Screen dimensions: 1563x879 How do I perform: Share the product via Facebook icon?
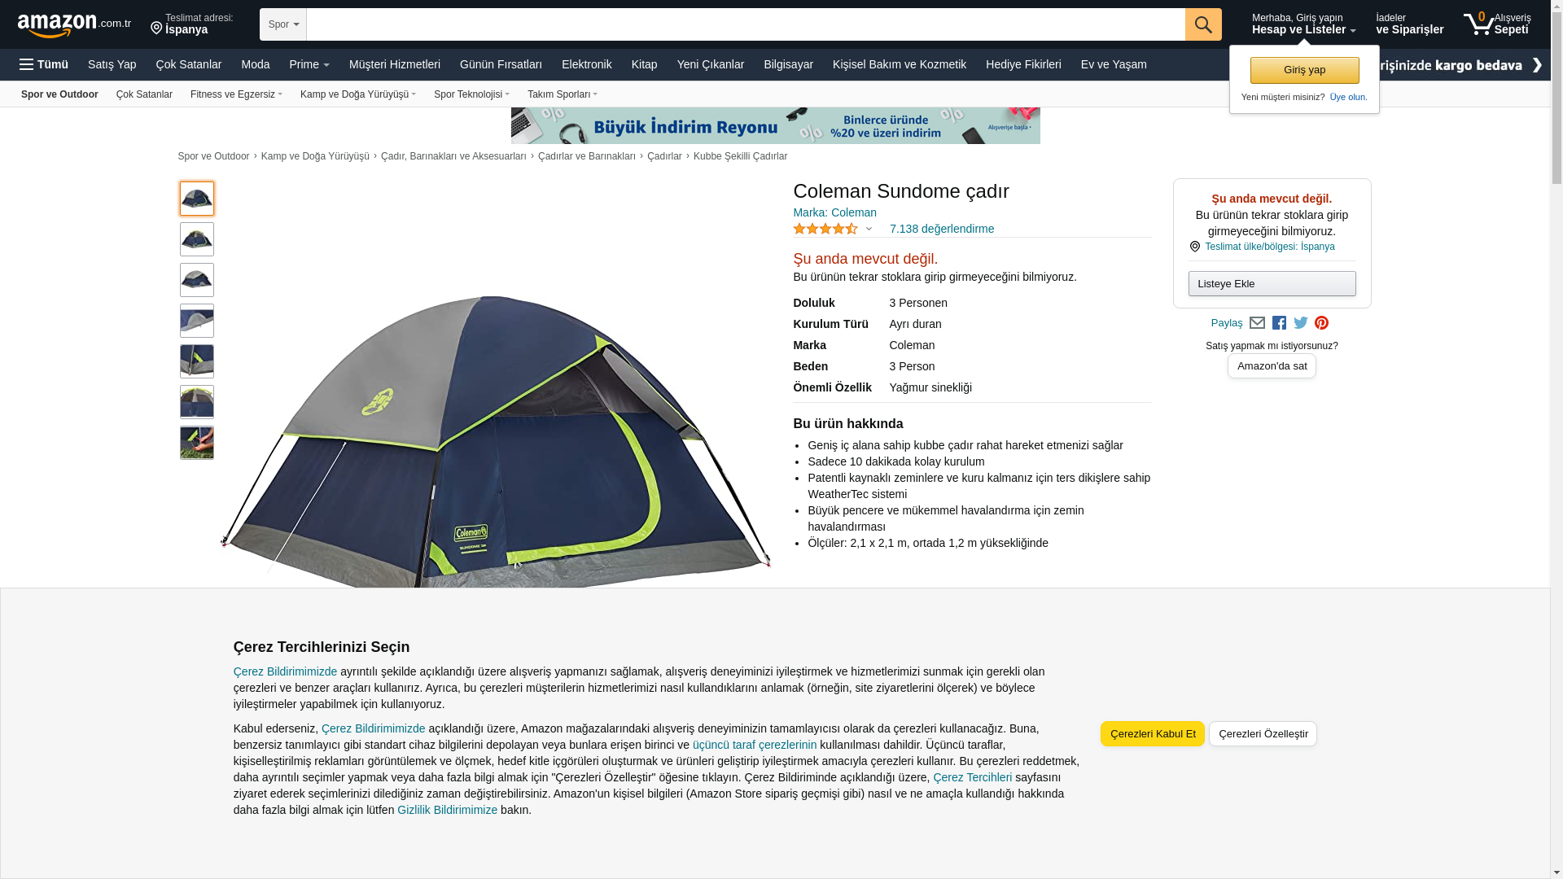(1279, 323)
